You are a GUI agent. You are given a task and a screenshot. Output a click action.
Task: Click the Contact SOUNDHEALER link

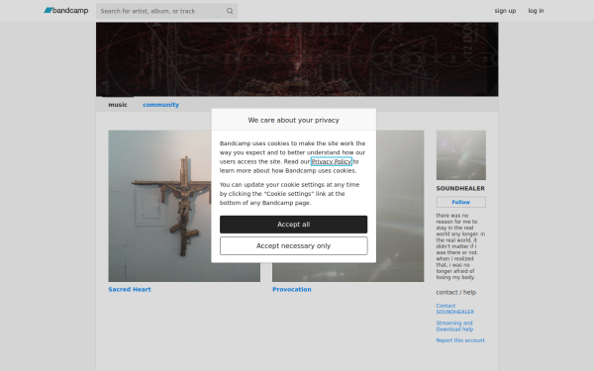pos(455,309)
